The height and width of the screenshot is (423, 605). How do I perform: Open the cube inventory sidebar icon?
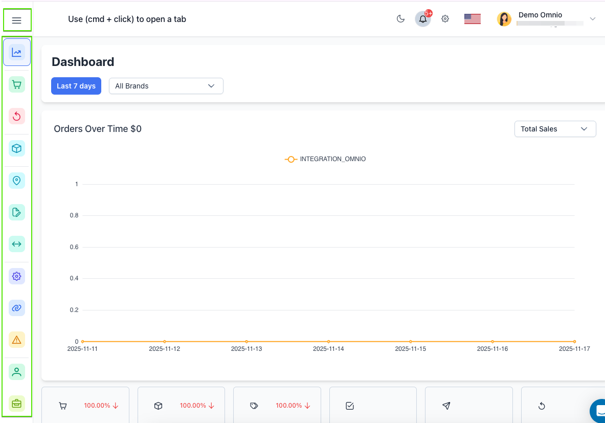[x=17, y=148]
